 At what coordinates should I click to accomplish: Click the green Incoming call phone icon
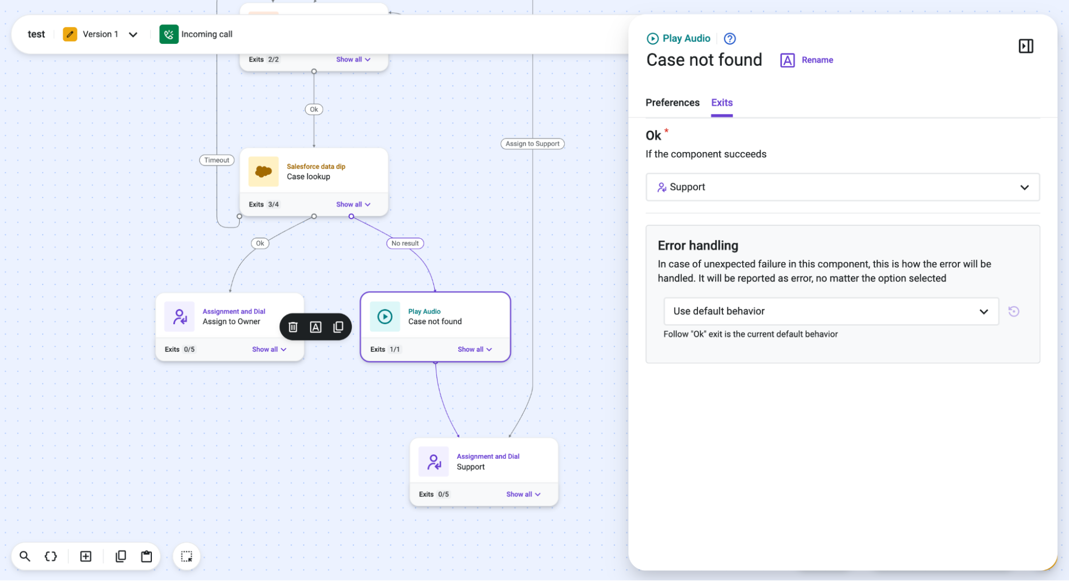click(x=169, y=34)
